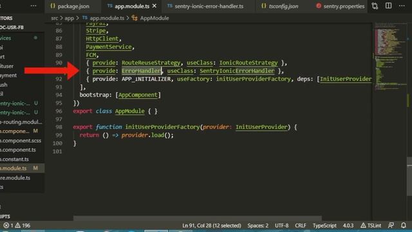Click the Stripe provider on line 86

tap(96, 30)
